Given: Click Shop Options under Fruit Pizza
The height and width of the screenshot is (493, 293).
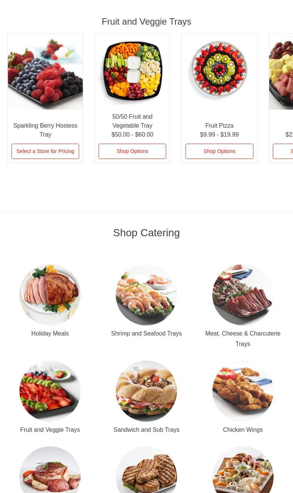Looking at the screenshot, I should tap(219, 151).
